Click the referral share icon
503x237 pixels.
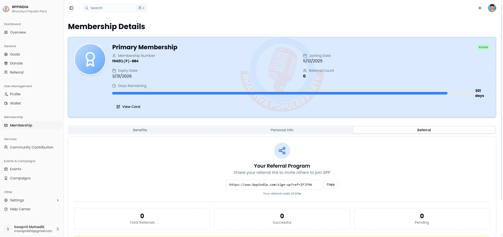click(282, 151)
